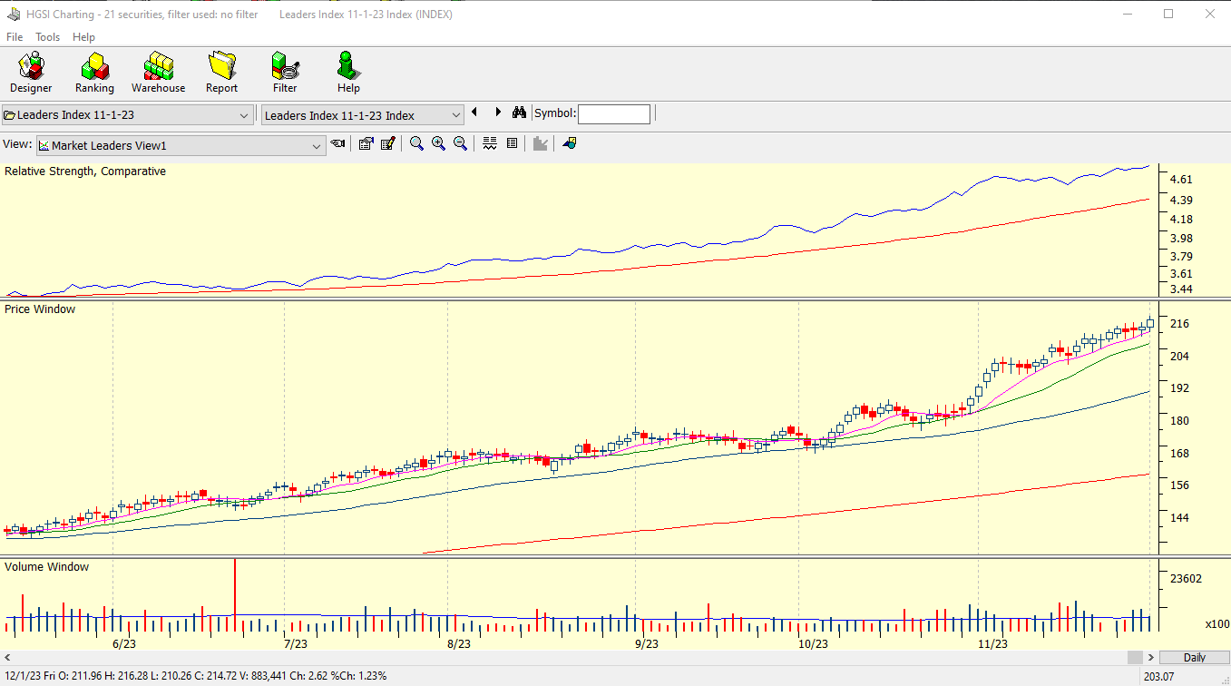Click the binoculars find icon
This screenshot has height=686, width=1231.
pyautogui.click(x=519, y=113)
